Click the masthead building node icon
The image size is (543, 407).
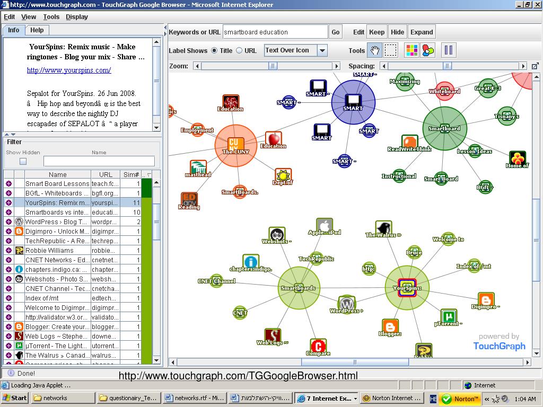[198, 167]
